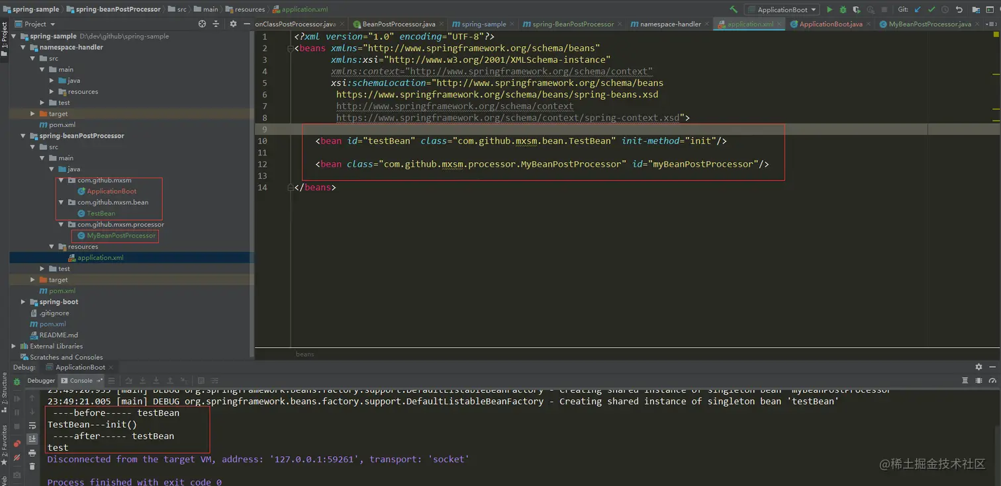Collapse the beans XML element fold marker

[x=291, y=48]
